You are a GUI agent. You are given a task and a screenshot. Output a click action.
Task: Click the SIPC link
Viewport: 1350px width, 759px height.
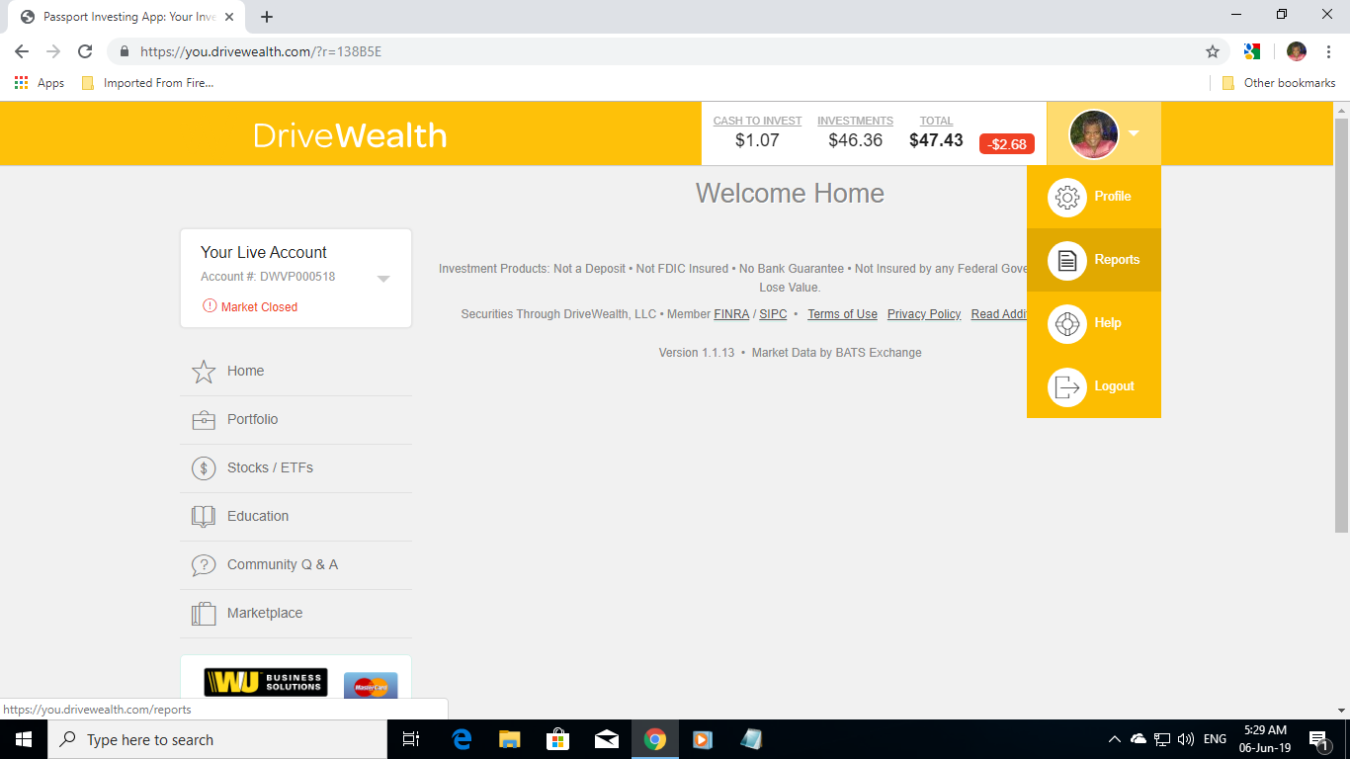click(x=773, y=314)
